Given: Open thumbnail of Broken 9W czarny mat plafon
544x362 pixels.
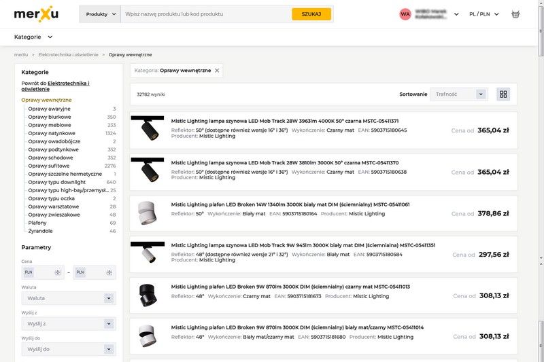Looking at the screenshot, I should click(x=148, y=295).
